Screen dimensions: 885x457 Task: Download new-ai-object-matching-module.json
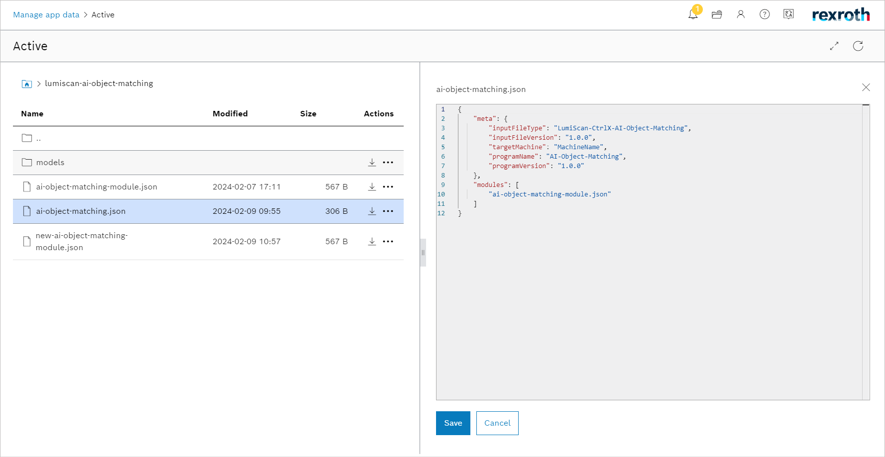click(x=372, y=242)
